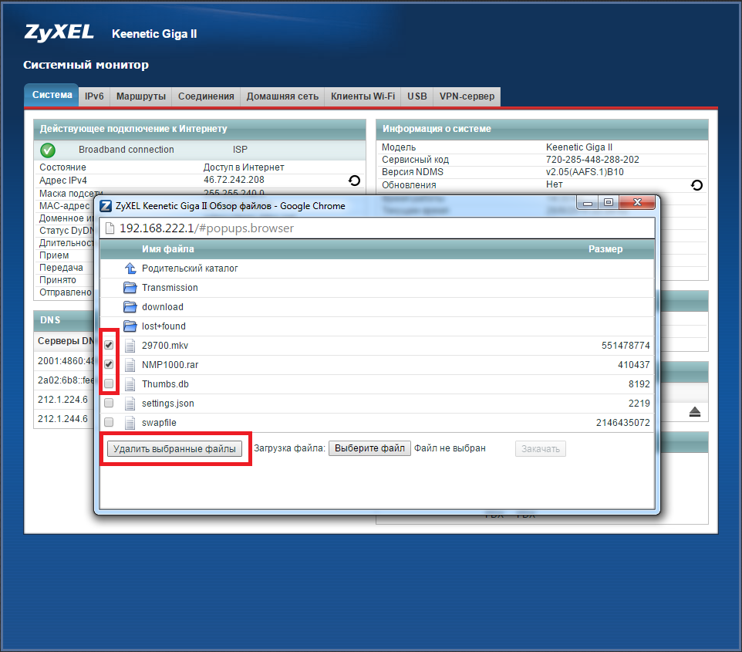Viewport: 742px width, 652px height.
Task: Check the Thumbs.db checkbox
Action: coord(109,383)
